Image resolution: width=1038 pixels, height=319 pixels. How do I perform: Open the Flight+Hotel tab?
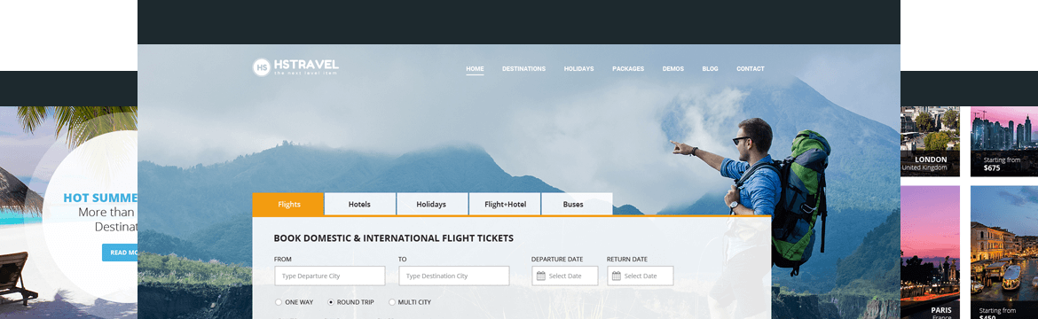tap(505, 205)
